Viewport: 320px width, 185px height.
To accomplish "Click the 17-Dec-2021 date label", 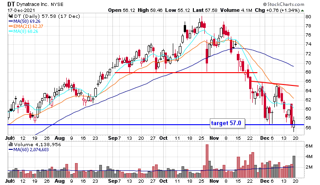I will pos(21,10).
